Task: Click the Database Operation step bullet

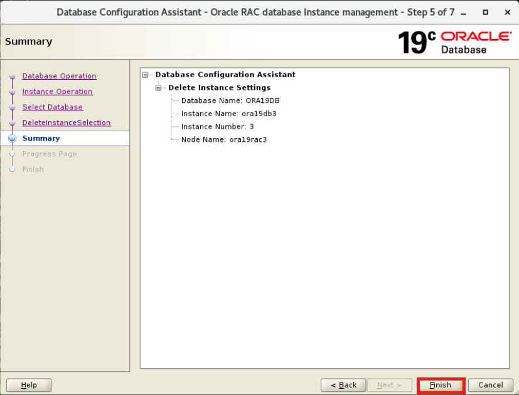Action: (13, 77)
